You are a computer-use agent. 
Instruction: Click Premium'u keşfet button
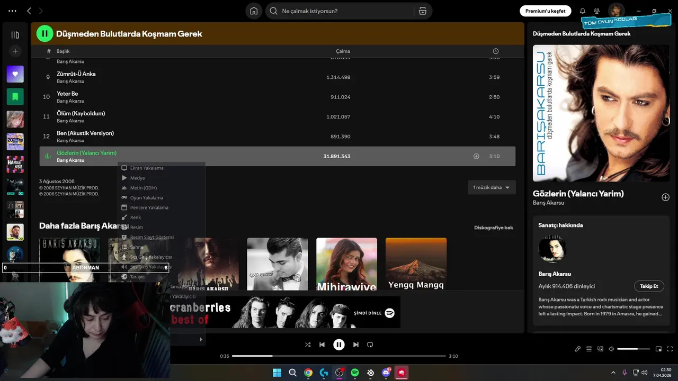(545, 11)
